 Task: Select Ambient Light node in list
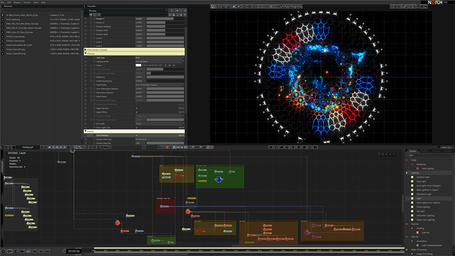click(423, 177)
